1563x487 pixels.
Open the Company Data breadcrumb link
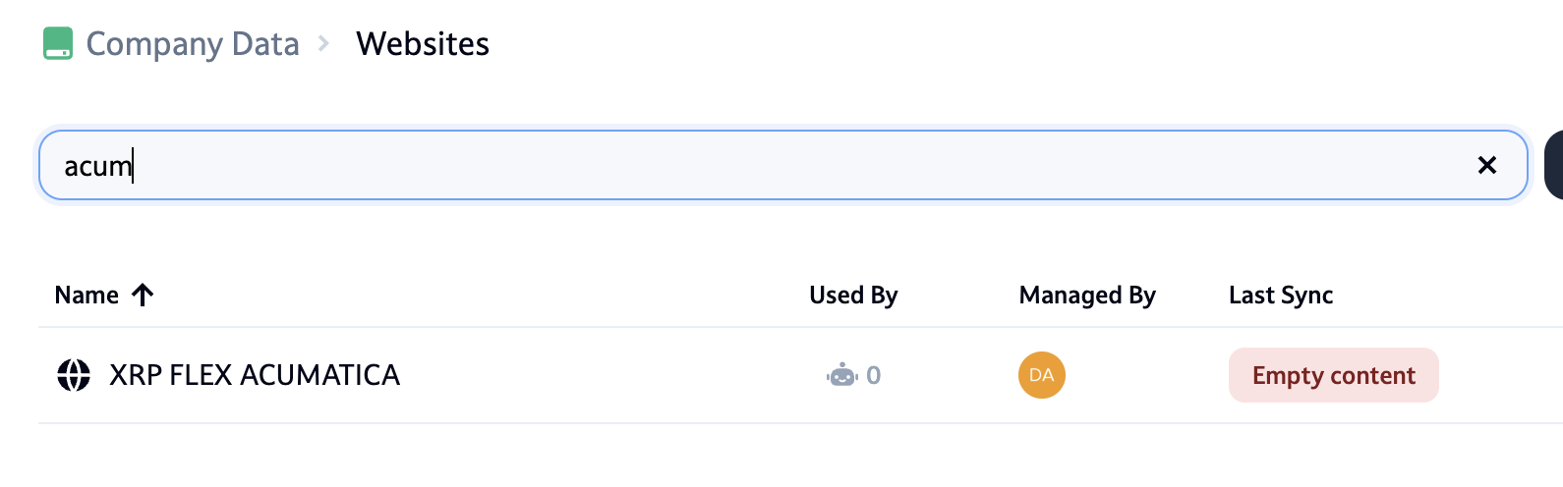[192, 44]
